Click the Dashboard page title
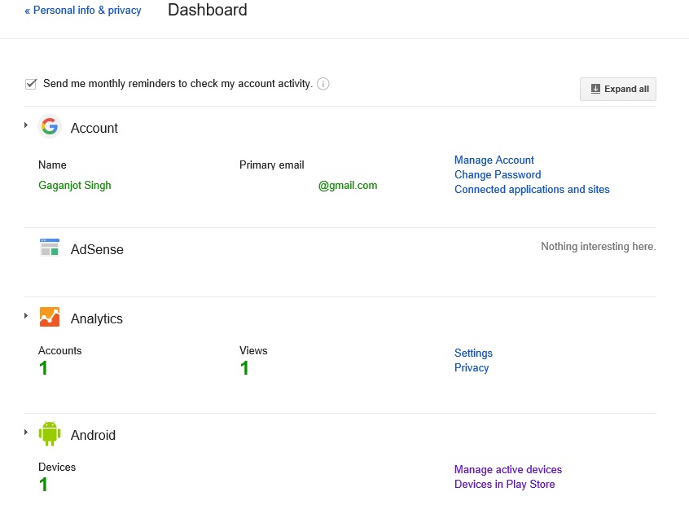The image size is (689, 505). click(x=208, y=10)
